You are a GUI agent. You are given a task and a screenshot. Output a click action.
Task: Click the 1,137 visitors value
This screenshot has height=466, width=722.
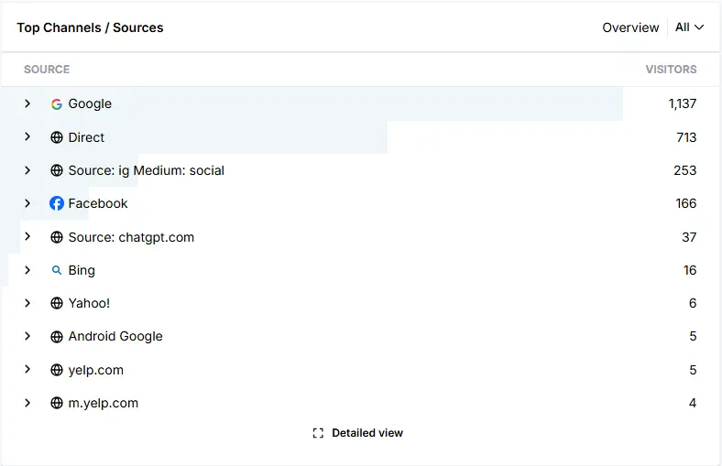pyautogui.click(x=683, y=104)
